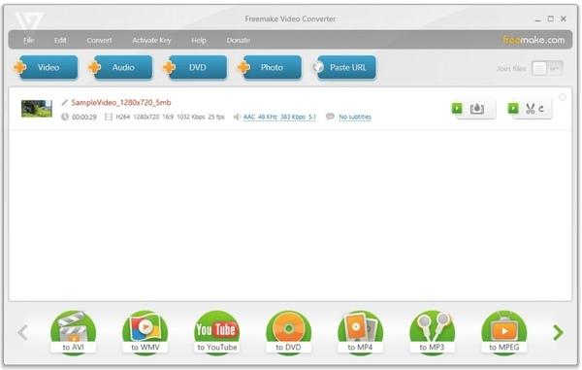Click the 1032 Kbps bitrate value
Screen dimensions: 582x370
coord(191,117)
